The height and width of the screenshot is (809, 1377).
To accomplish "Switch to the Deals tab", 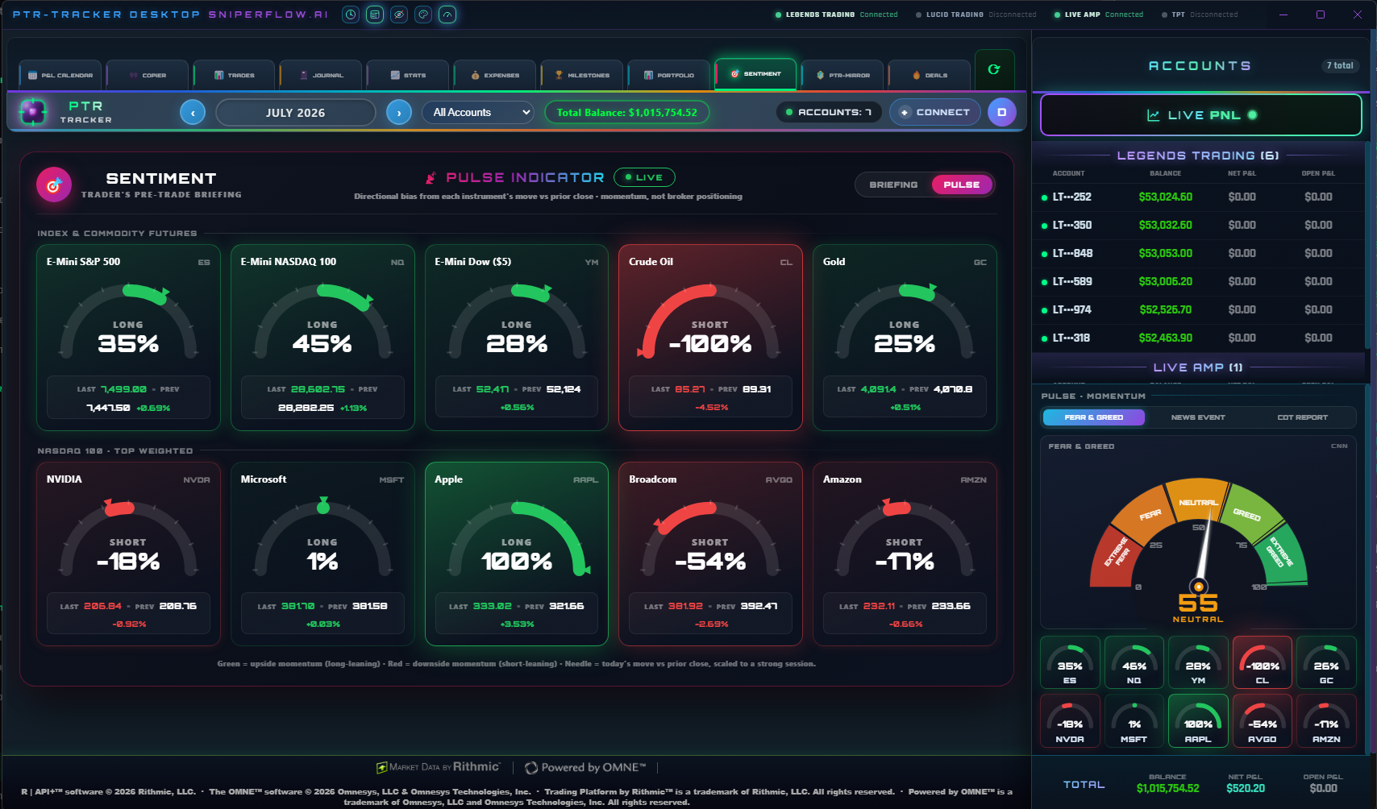I will pyautogui.click(x=930, y=75).
